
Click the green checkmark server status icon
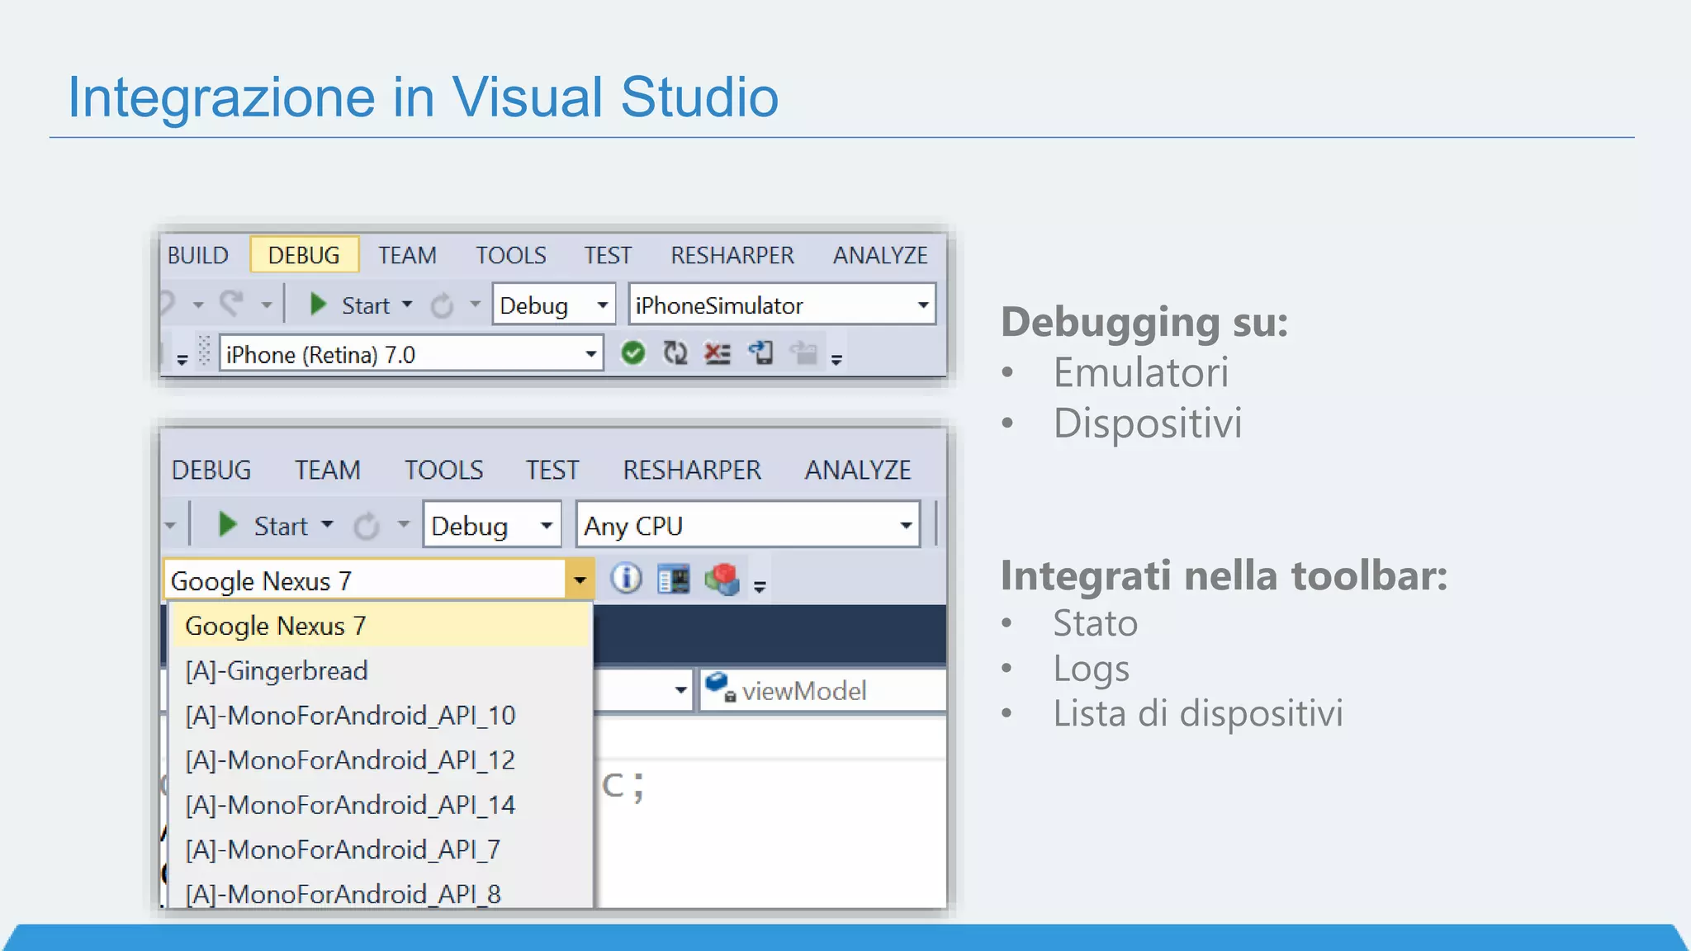coord(633,353)
